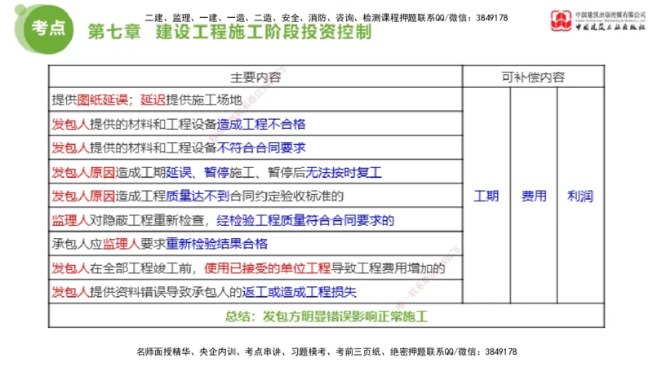Click the 费用 cell
653x367 pixels.
pos(534,196)
